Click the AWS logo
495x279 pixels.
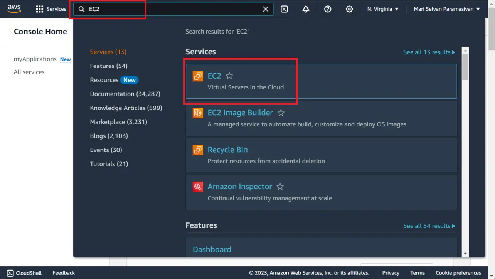[x=14, y=9]
